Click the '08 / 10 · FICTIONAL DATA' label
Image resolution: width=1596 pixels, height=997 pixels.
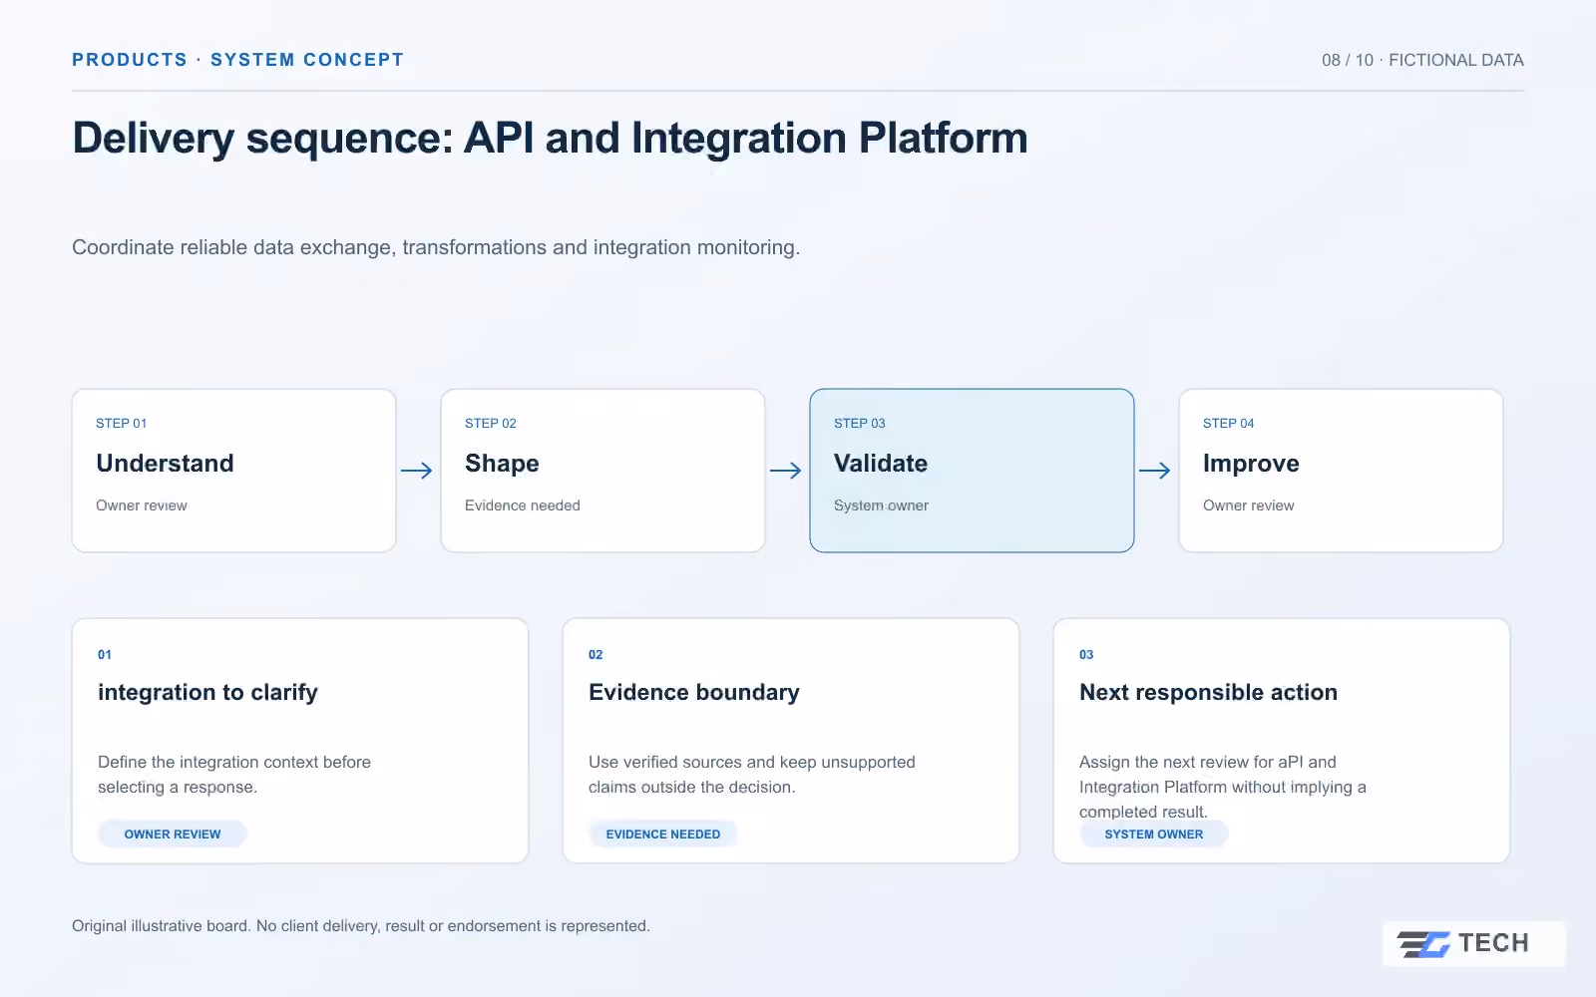(x=1422, y=60)
